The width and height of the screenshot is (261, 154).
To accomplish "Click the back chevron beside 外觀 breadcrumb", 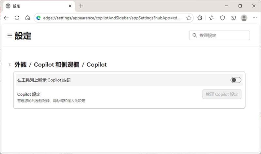I will pos(10,64).
